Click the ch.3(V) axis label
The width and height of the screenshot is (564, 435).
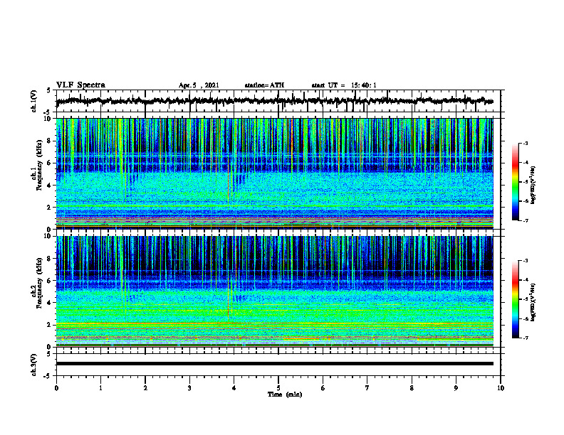pos(34,365)
